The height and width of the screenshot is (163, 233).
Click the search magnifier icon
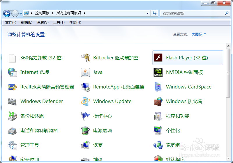[227, 13]
